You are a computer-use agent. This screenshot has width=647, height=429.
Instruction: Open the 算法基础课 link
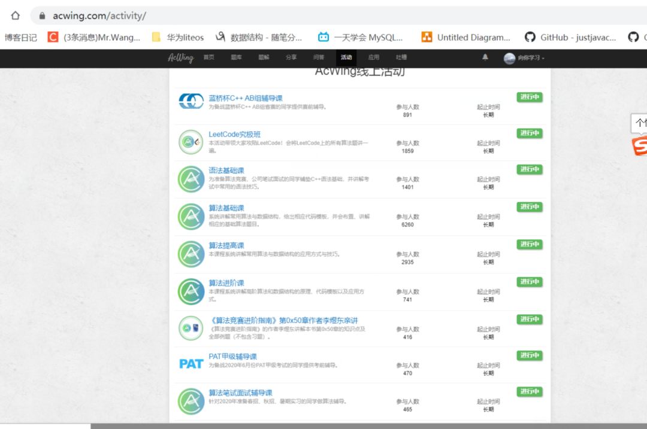226,208
